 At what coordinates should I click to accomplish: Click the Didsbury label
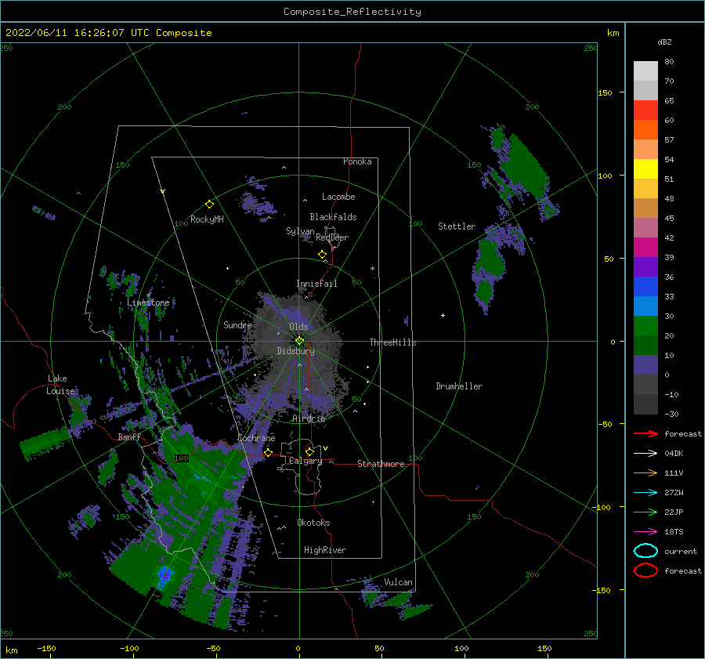[x=295, y=351]
